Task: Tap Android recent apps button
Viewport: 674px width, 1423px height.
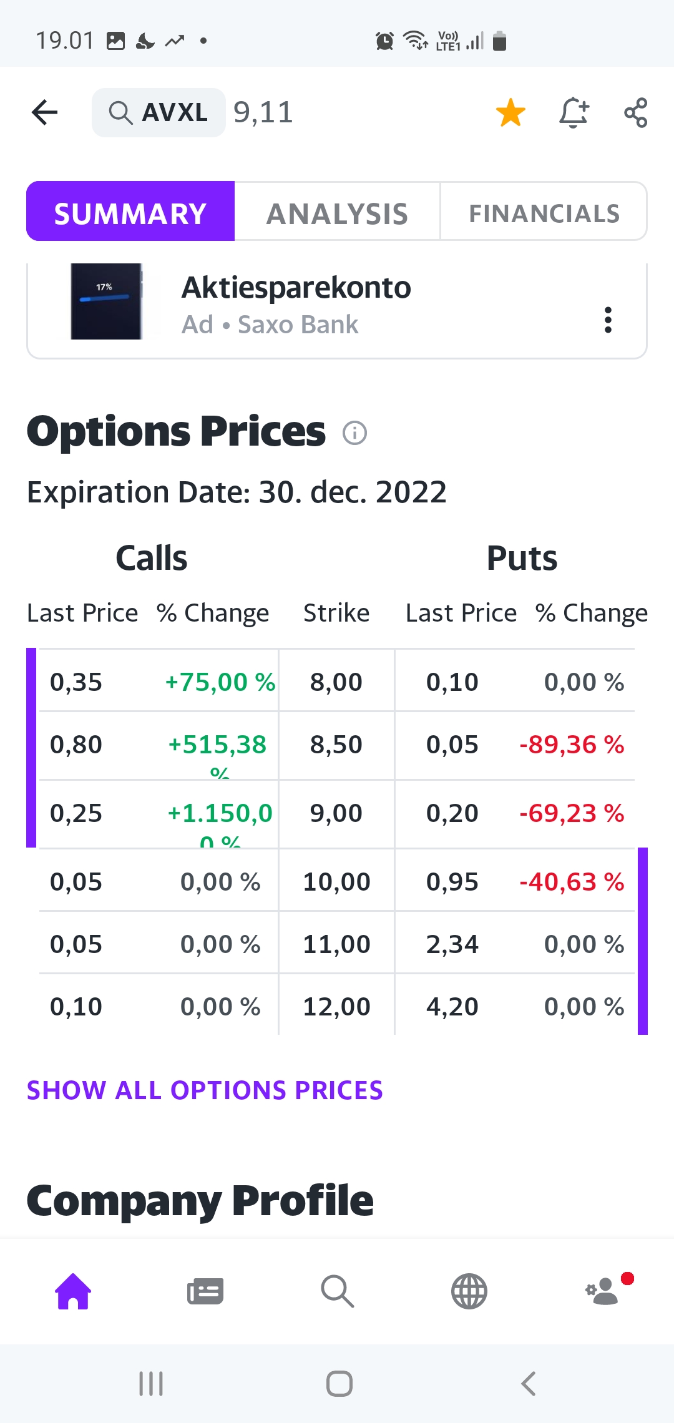Action: [151, 1383]
